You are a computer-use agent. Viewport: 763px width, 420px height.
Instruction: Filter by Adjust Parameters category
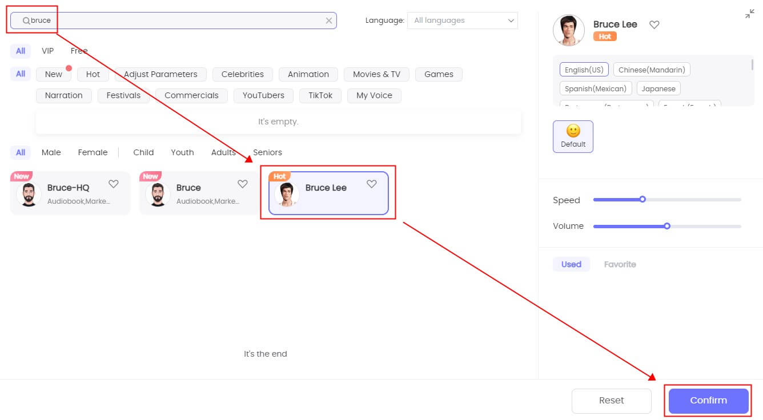(160, 74)
